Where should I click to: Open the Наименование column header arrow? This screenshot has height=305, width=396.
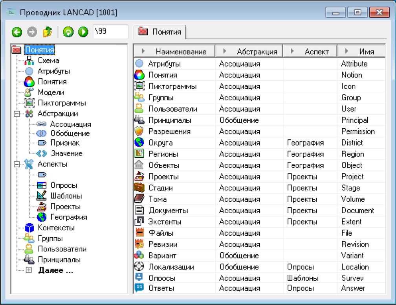(x=143, y=51)
